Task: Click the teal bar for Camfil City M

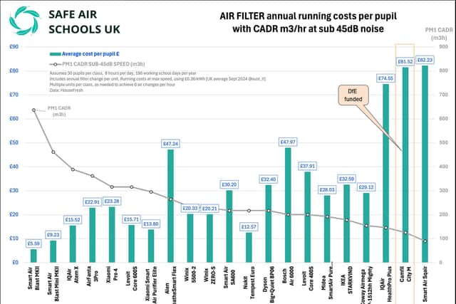Action: pos(405,164)
